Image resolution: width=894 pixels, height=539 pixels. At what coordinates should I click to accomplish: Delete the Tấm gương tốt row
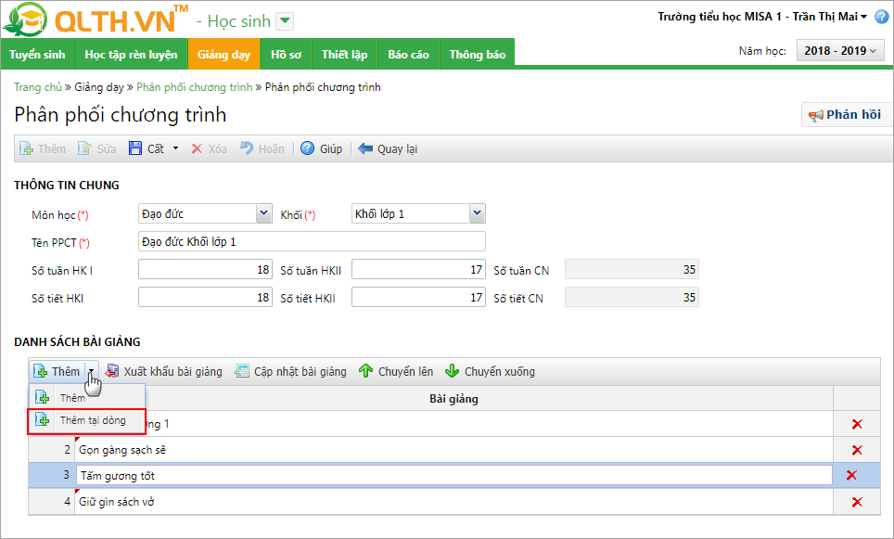point(851,475)
